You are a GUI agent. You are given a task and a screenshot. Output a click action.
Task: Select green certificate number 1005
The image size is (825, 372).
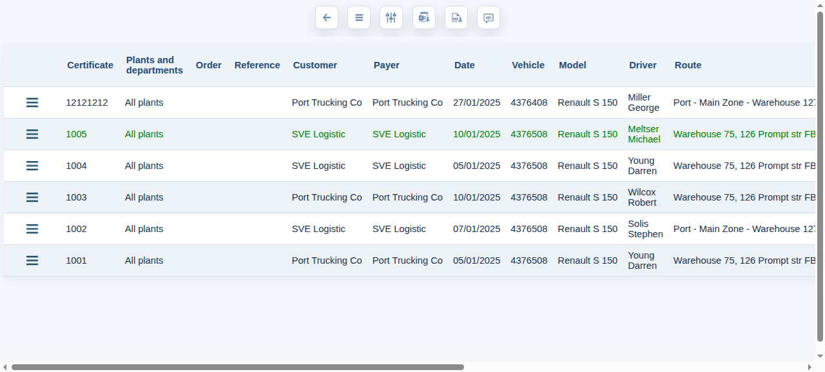(x=76, y=134)
